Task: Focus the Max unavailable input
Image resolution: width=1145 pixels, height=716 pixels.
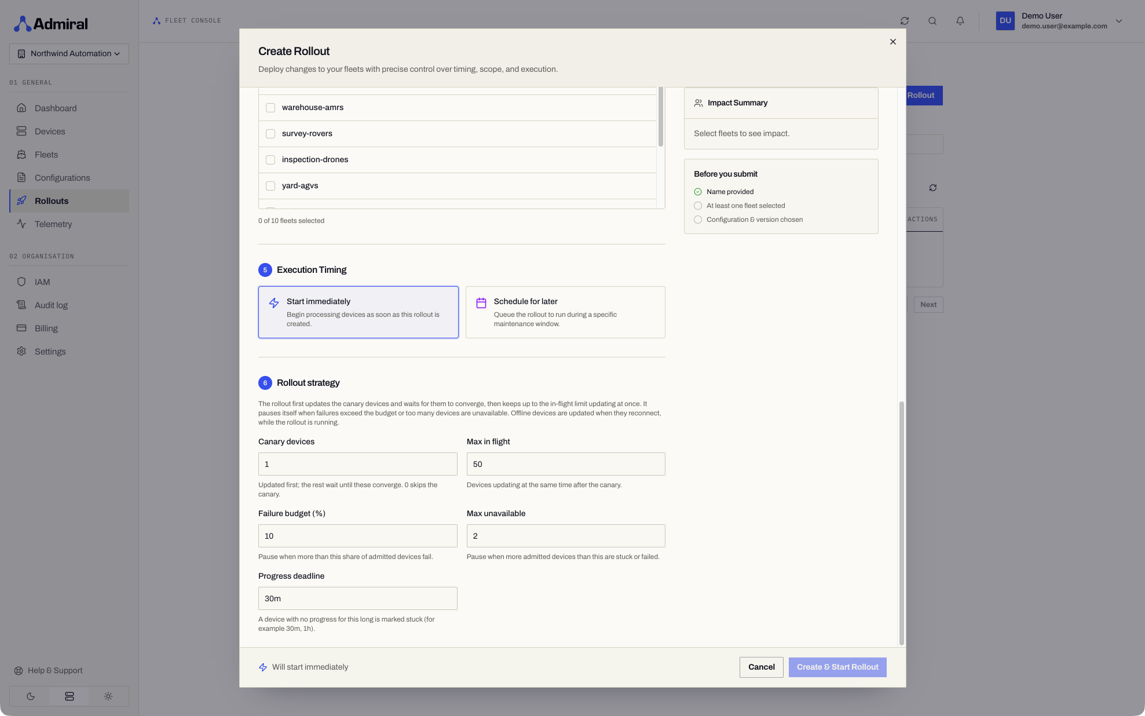Action: coord(566,536)
